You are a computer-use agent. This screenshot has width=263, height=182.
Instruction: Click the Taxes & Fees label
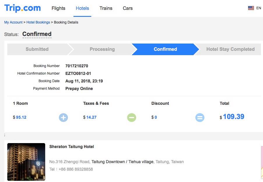pyautogui.click(x=96, y=103)
